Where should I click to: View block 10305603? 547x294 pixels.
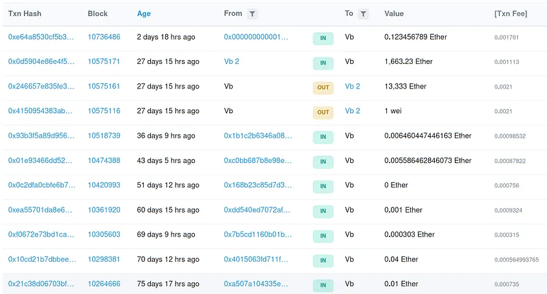click(x=104, y=234)
